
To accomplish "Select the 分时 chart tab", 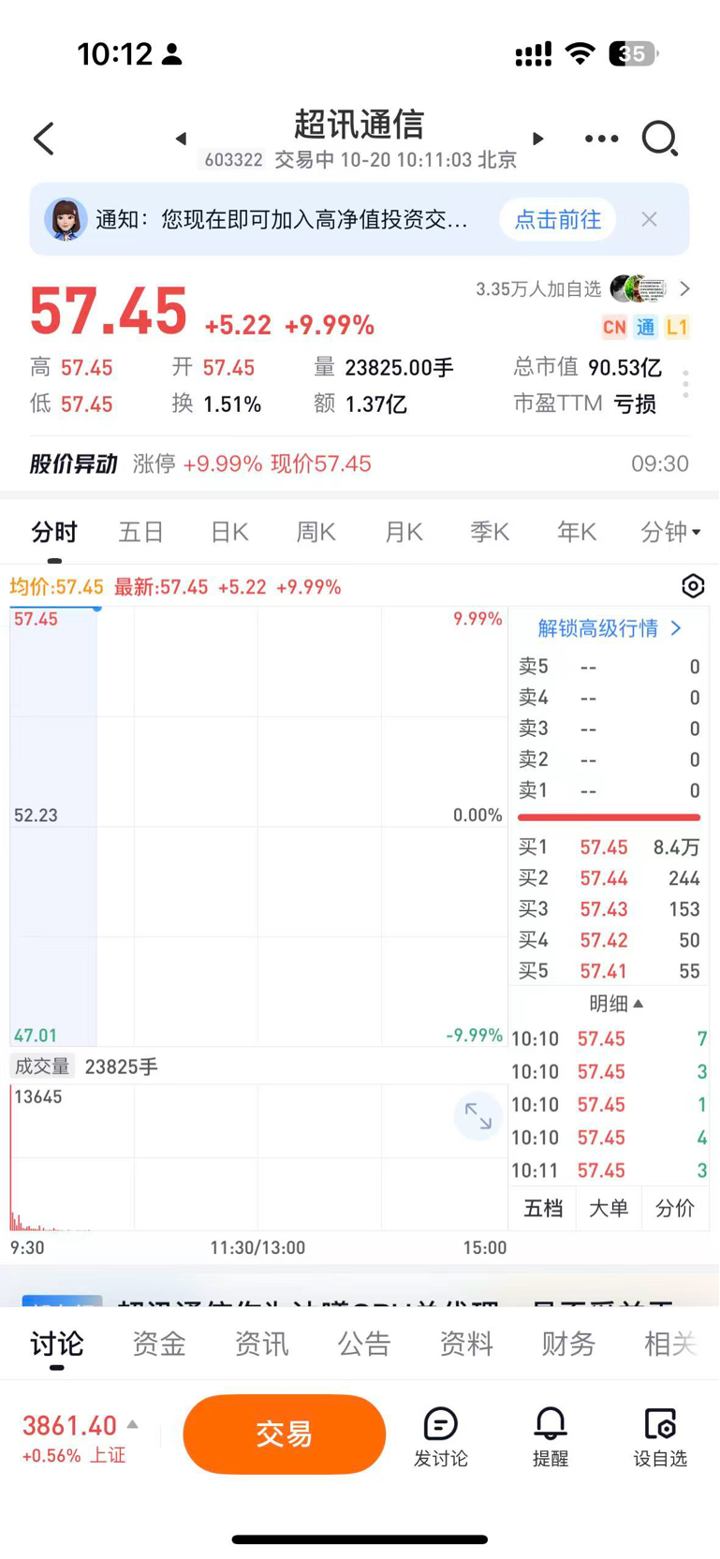I will pos(54,532).
